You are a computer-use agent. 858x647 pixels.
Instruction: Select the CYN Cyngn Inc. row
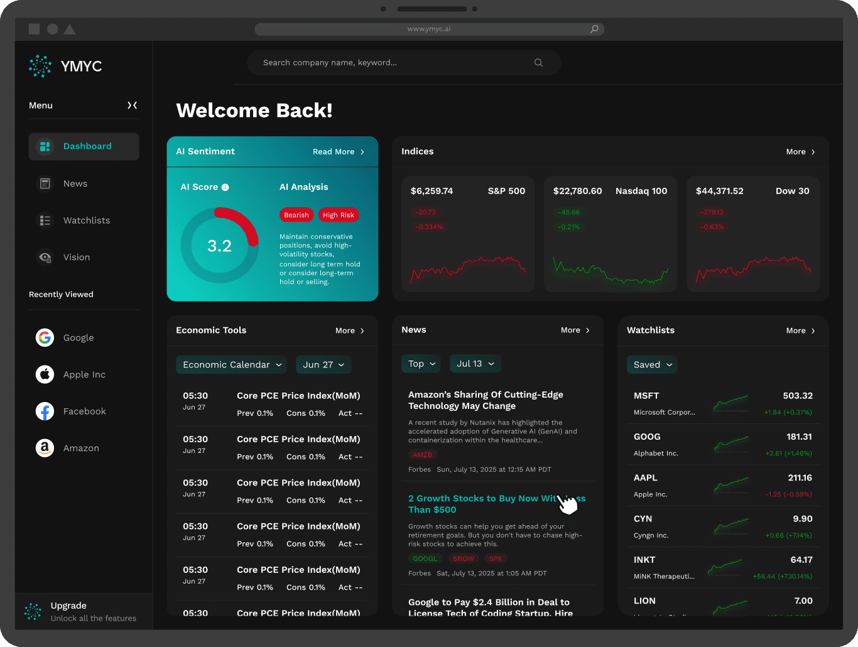pos(723,526)
